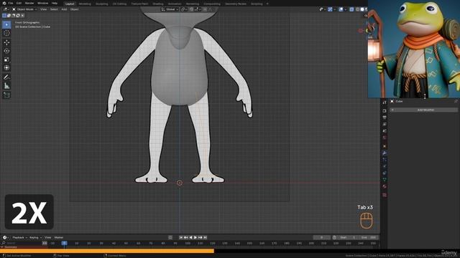Select the Scale tool

point(6,59)
